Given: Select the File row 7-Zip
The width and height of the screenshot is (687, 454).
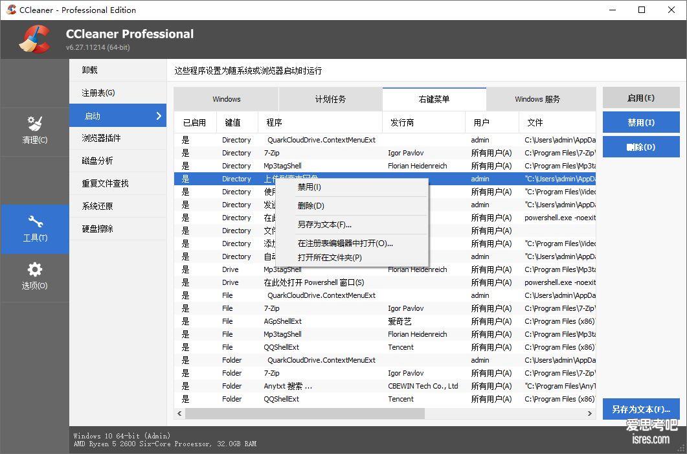Looking at the screenshot, I should (x=385, y=308).
